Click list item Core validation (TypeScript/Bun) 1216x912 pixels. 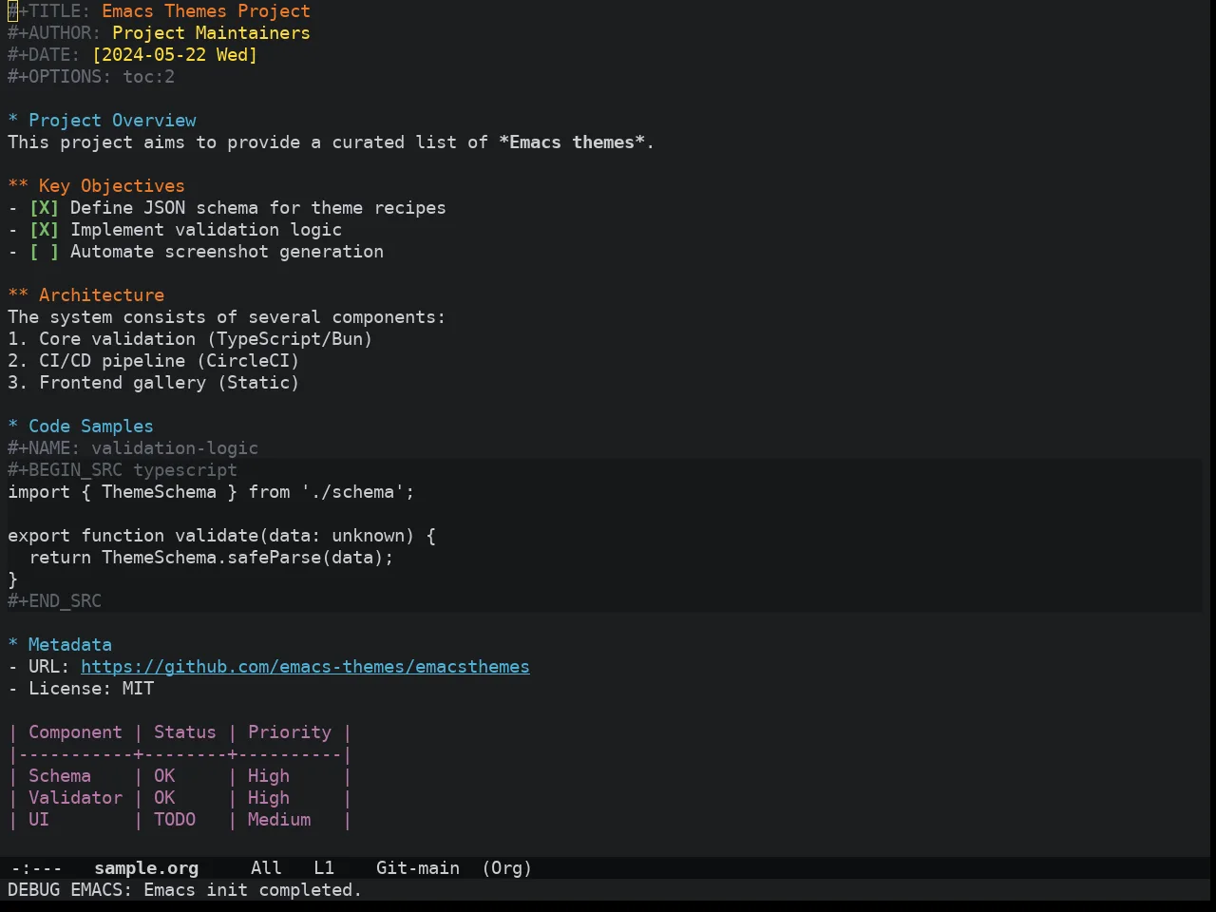(190, 339)
